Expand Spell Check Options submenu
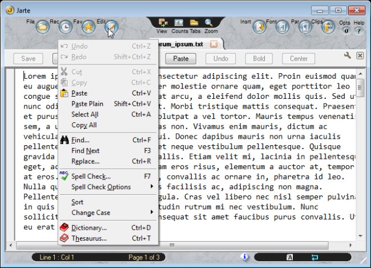 (x=108, y=187)
